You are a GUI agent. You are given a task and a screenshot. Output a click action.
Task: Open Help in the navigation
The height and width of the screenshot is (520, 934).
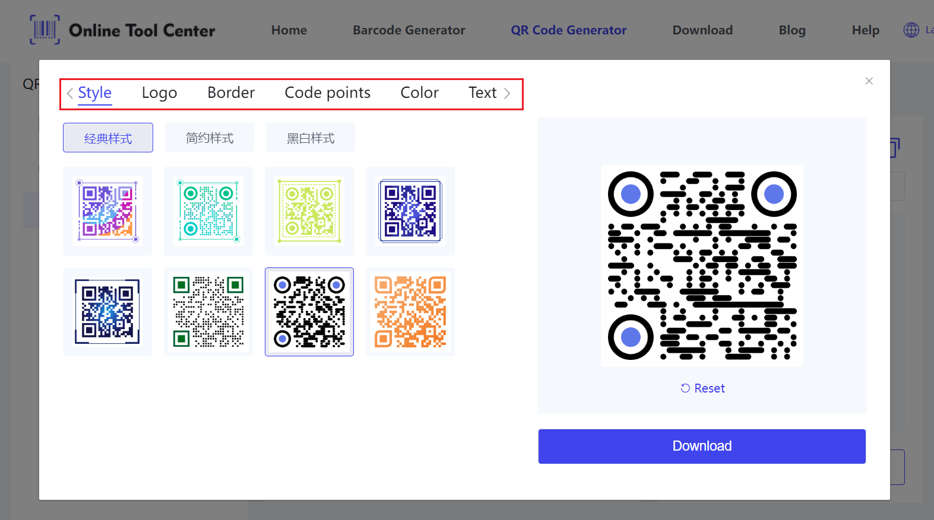(x=866, y=30)
